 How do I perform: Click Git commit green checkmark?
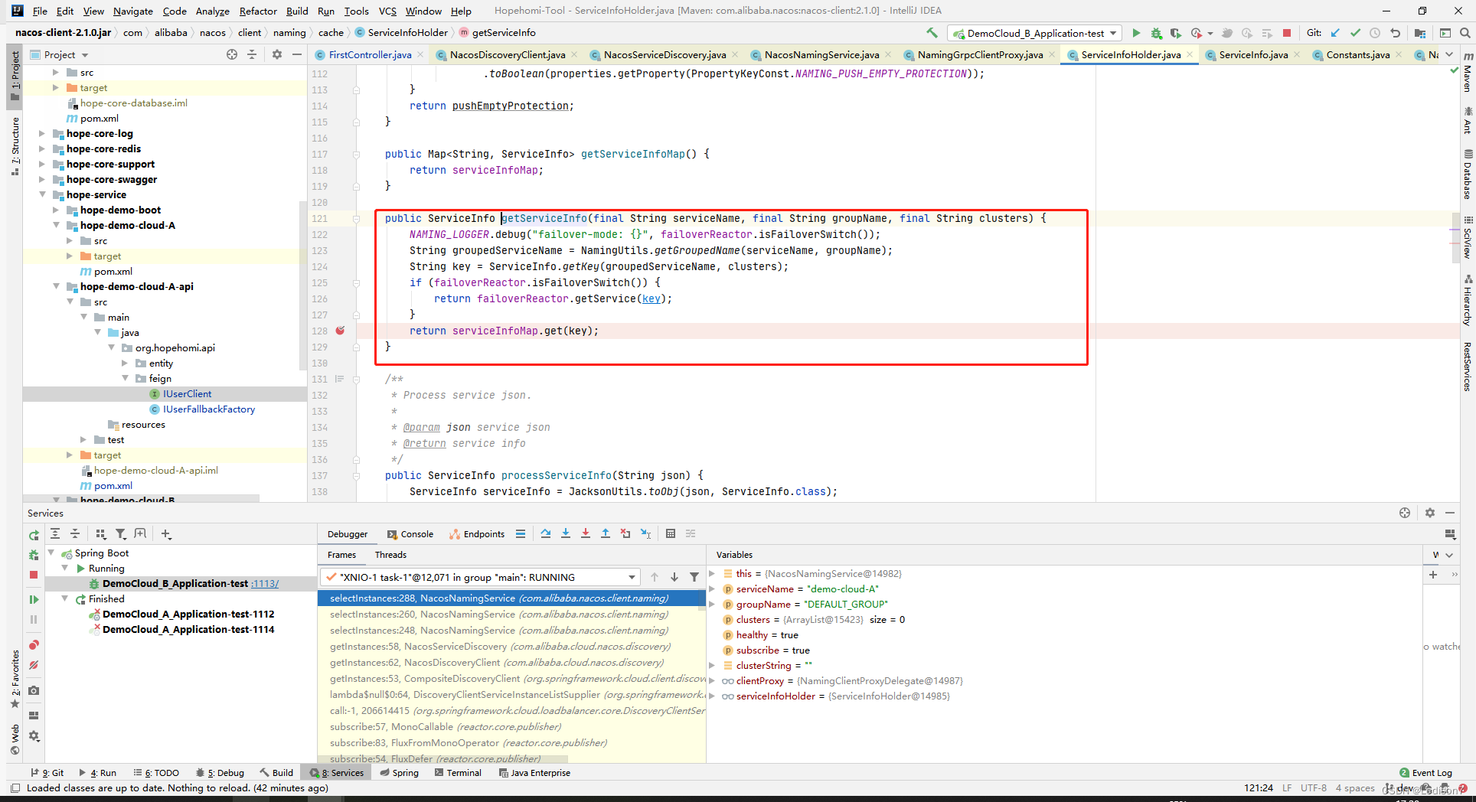1355,33
